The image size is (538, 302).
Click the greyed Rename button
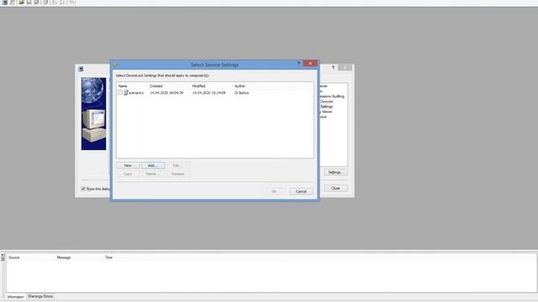click(x=177, y=174)
